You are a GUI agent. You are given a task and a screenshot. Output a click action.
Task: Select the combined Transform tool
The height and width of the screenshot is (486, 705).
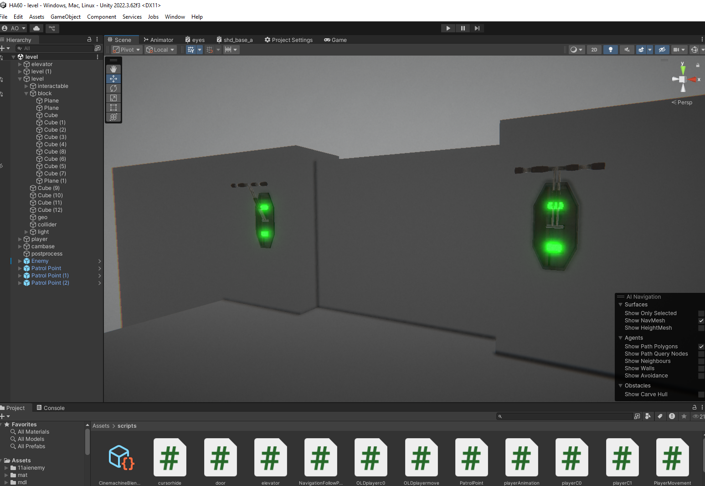(113, 117)
